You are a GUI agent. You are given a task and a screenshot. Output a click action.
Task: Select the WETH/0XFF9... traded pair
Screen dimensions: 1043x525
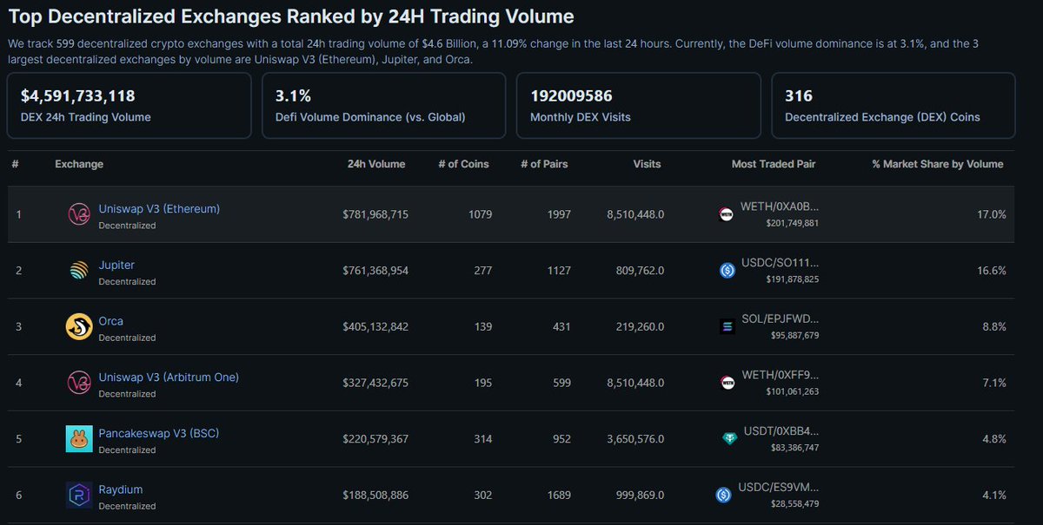point(779,377)
